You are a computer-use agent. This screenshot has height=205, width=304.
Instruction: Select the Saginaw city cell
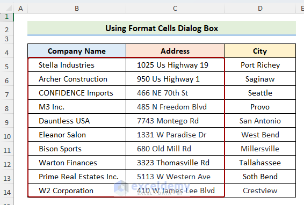tap(260, 79)
